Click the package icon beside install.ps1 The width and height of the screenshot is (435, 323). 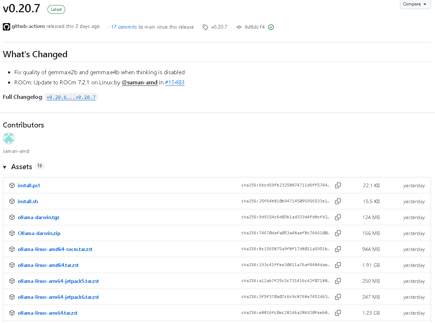coord(12,185)
